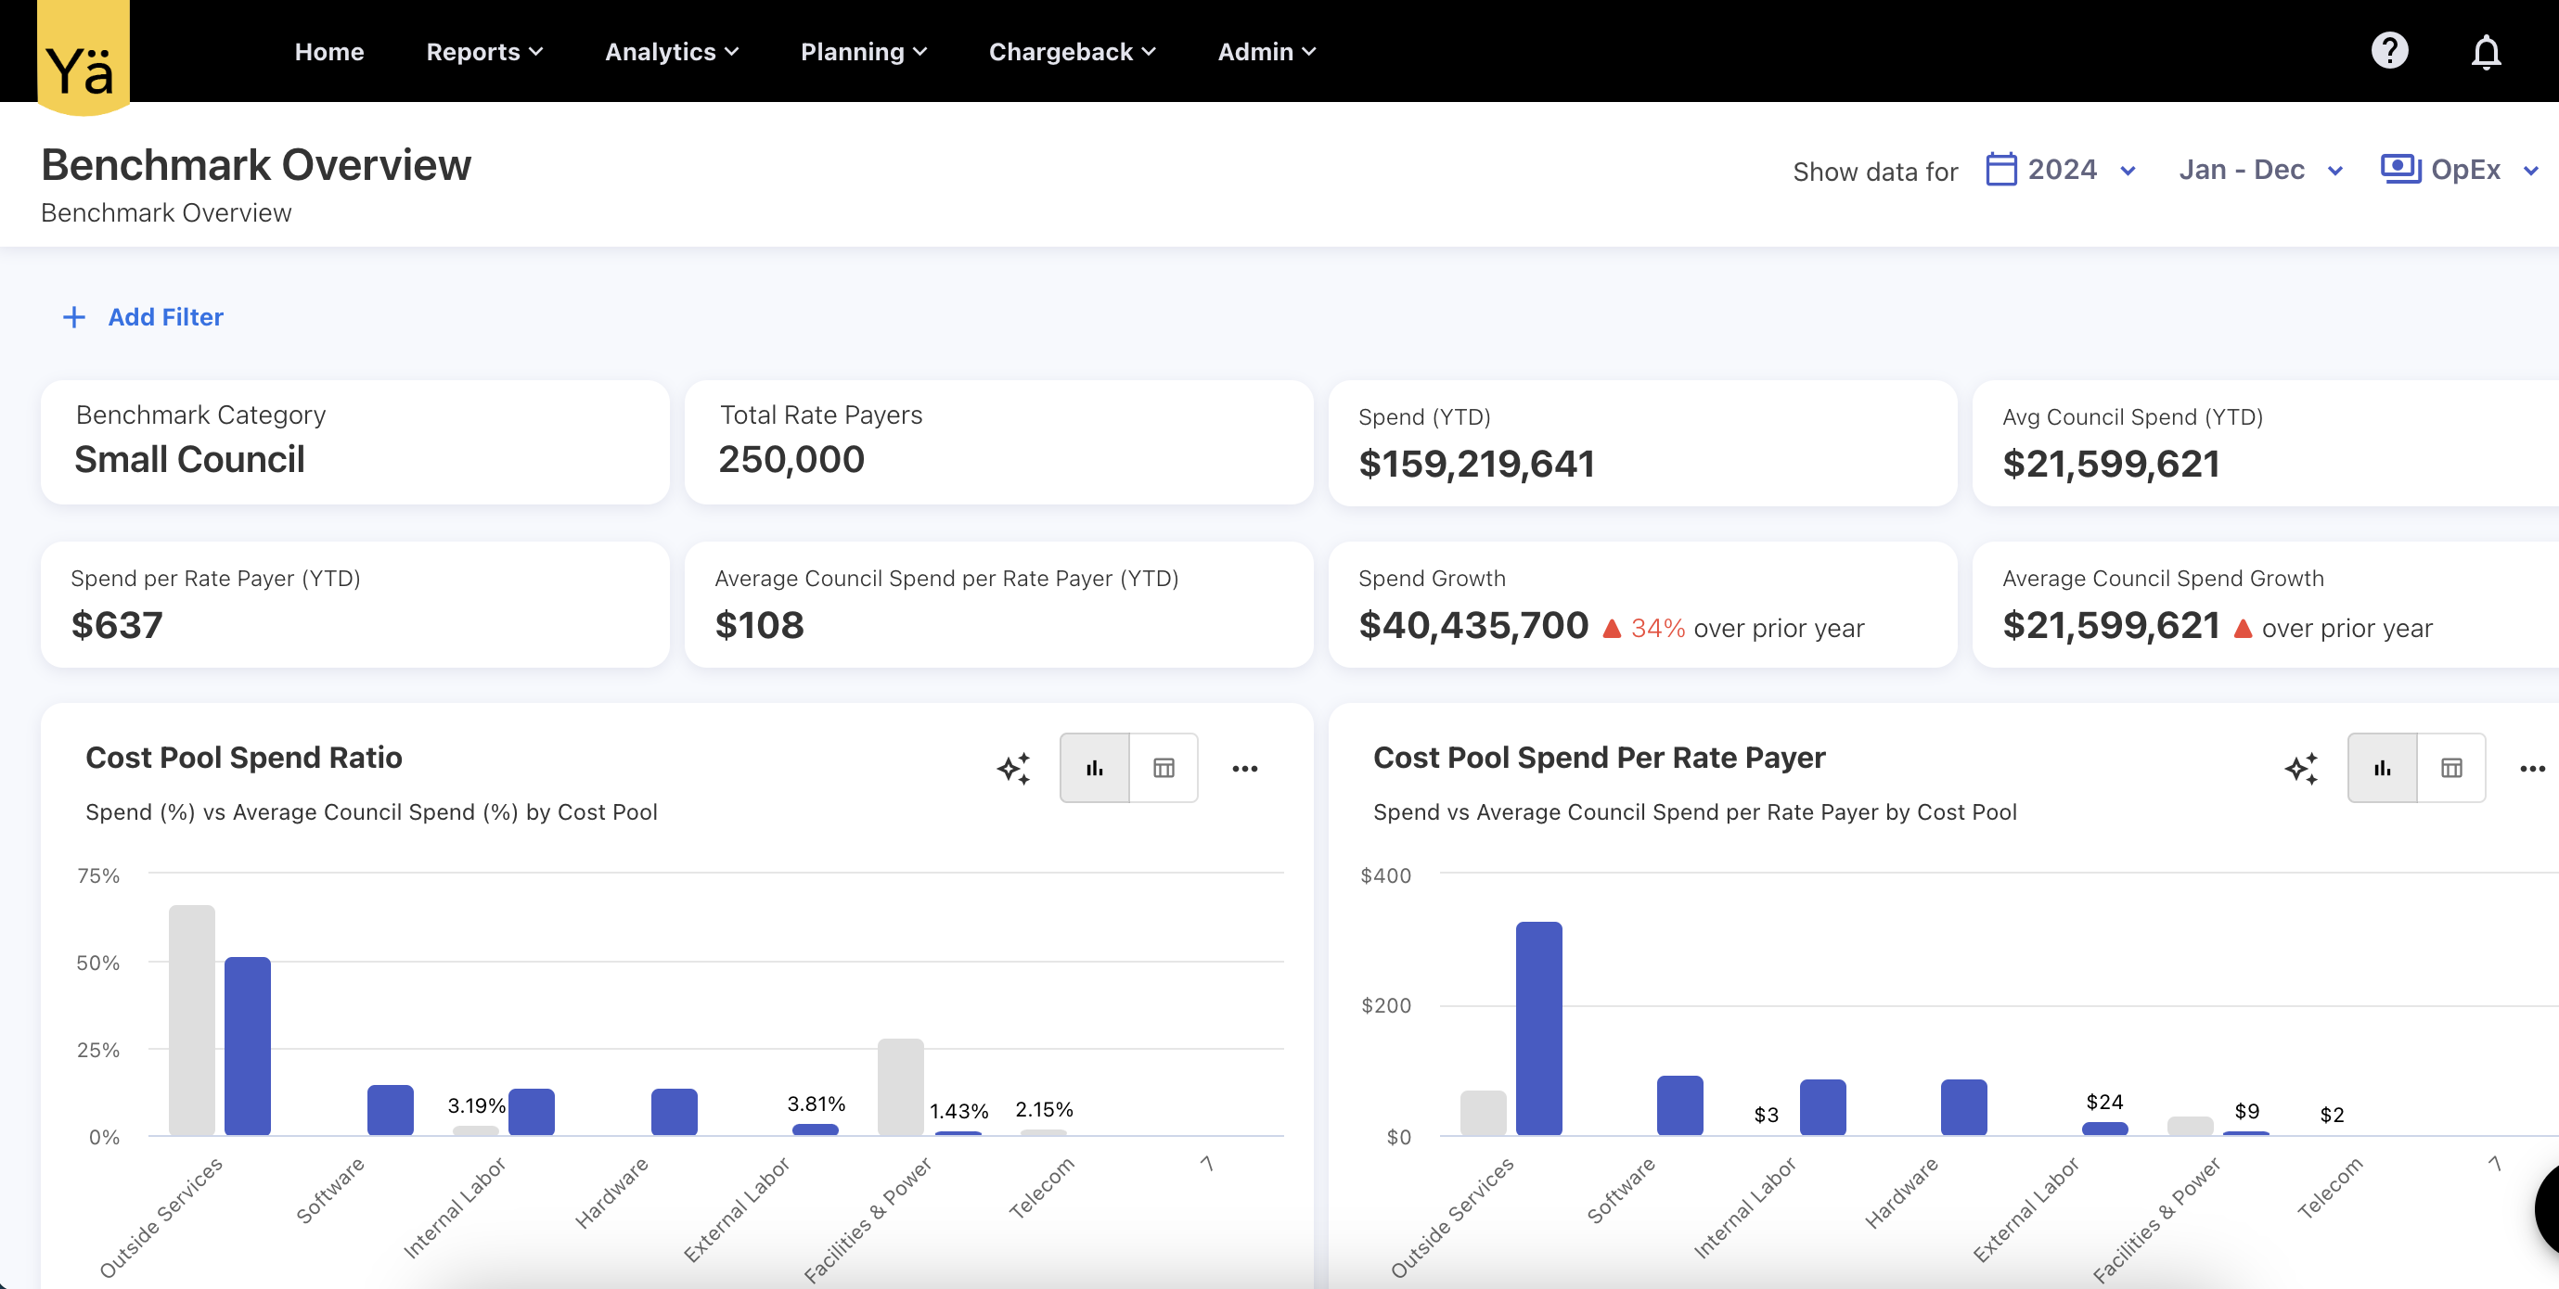This screenshot has height=1289, width=2559.
Task: Switch Cost Pool Spend Ratio to chart view
Action: click(x=1094, y=768)
